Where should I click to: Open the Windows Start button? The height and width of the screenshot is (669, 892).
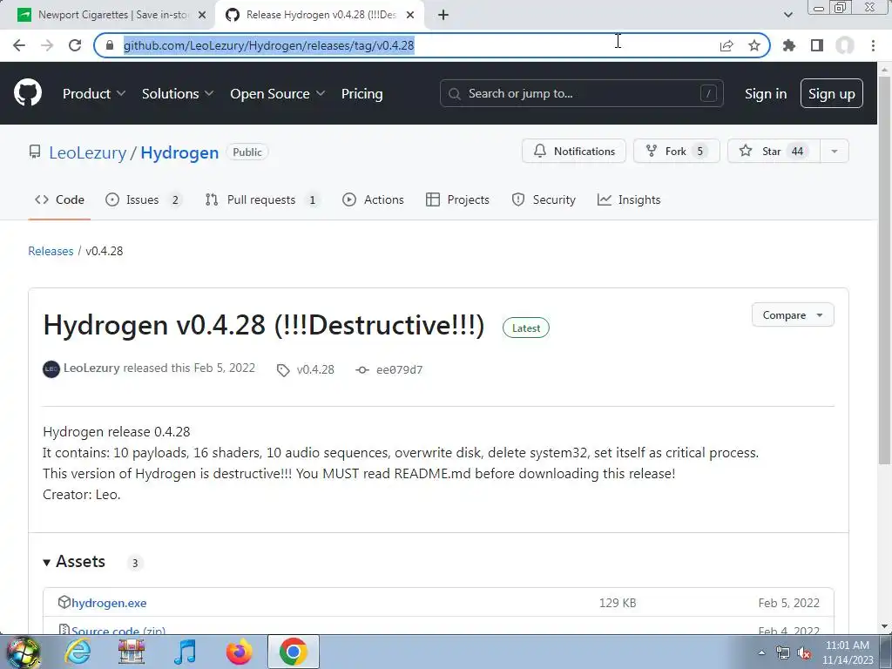pyautogui.click(x=22, y=652)
